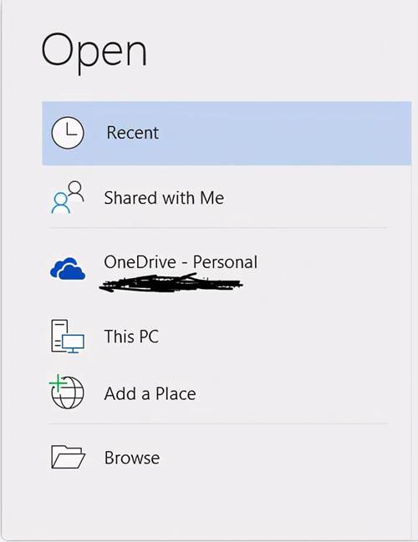
Task: Click the blacked-out account name under OneDrive
Action: [x=171, y=282]
